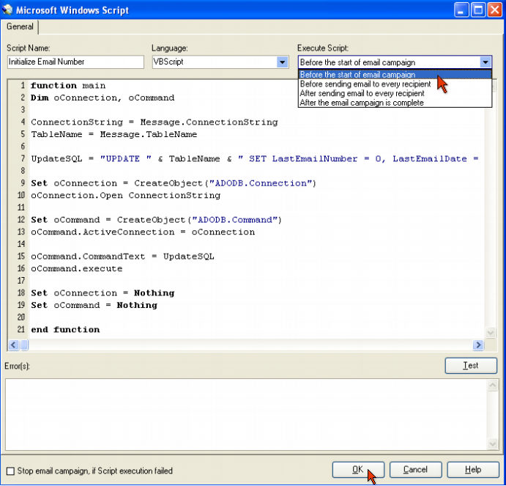Switch to the General tab
The height and width of the screenshot is (486, 506).
[20, 26]
